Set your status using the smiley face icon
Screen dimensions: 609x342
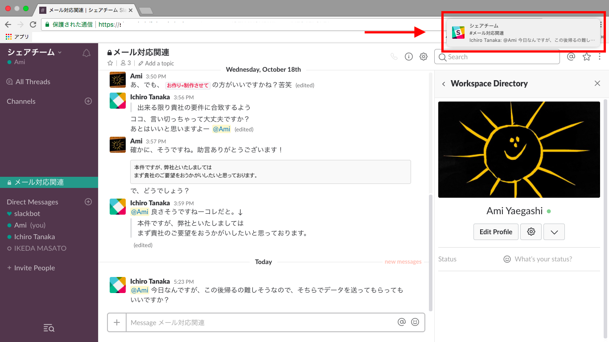(x=507, y=259)
